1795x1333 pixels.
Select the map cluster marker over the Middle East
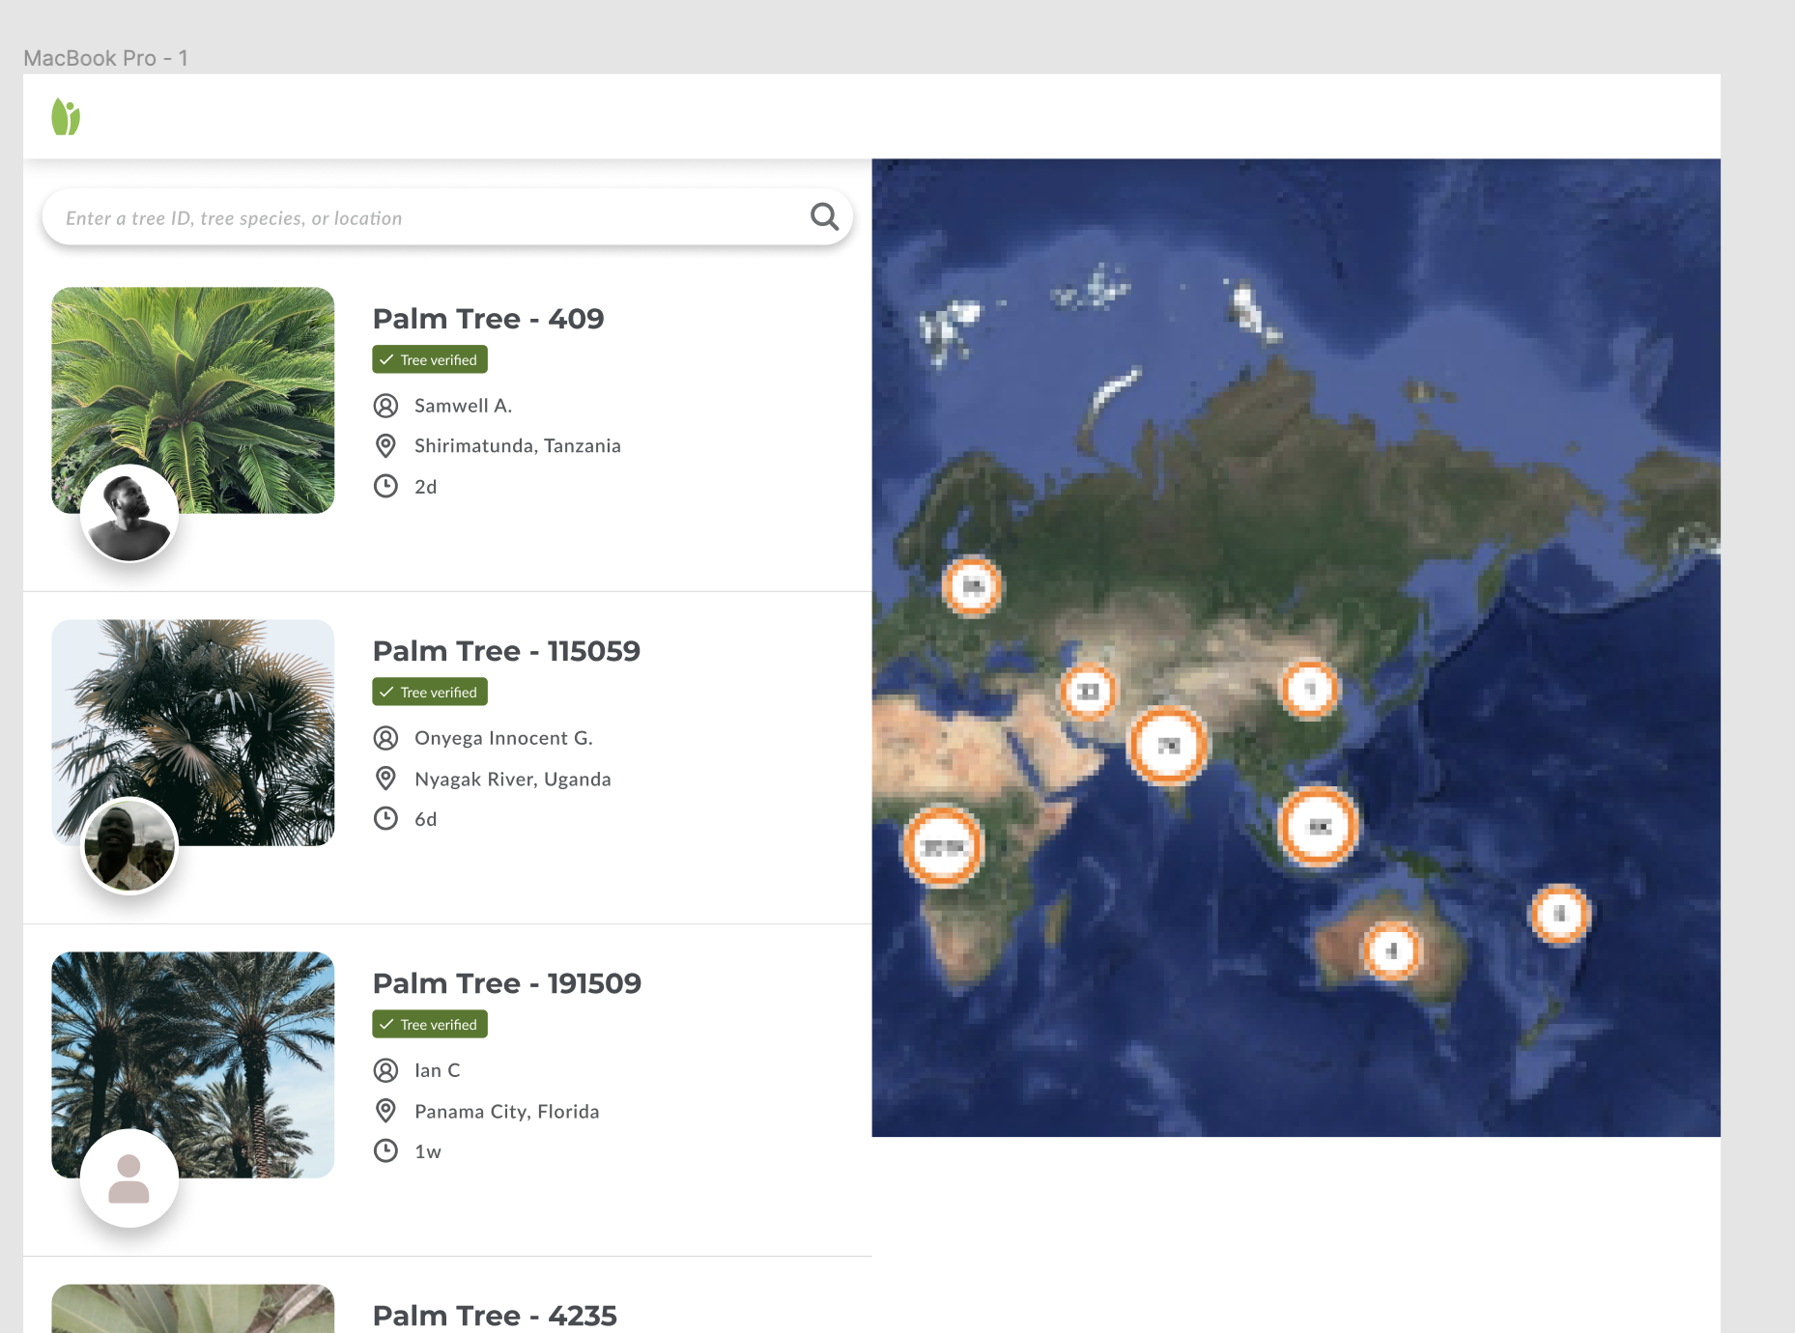point(1089,692)
